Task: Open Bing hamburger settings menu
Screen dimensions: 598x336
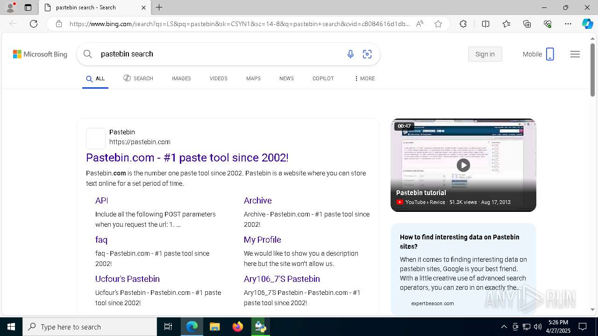Action: click(575, 54)
